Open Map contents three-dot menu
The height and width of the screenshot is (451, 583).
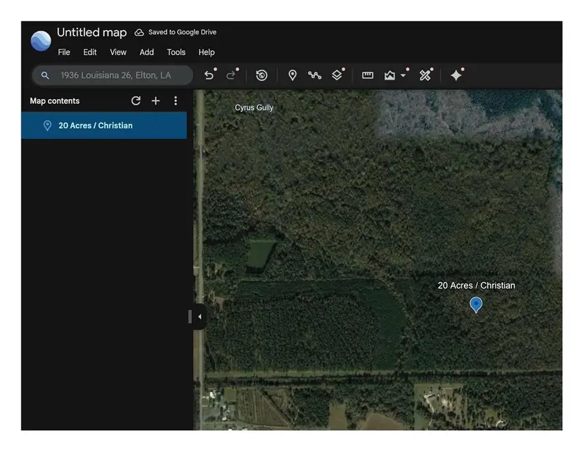(x=176, y=100)
